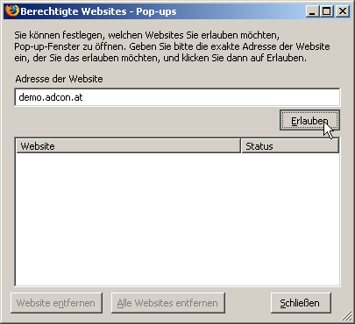Click the Alle Websites entfernen button

(x=168, y=303)
